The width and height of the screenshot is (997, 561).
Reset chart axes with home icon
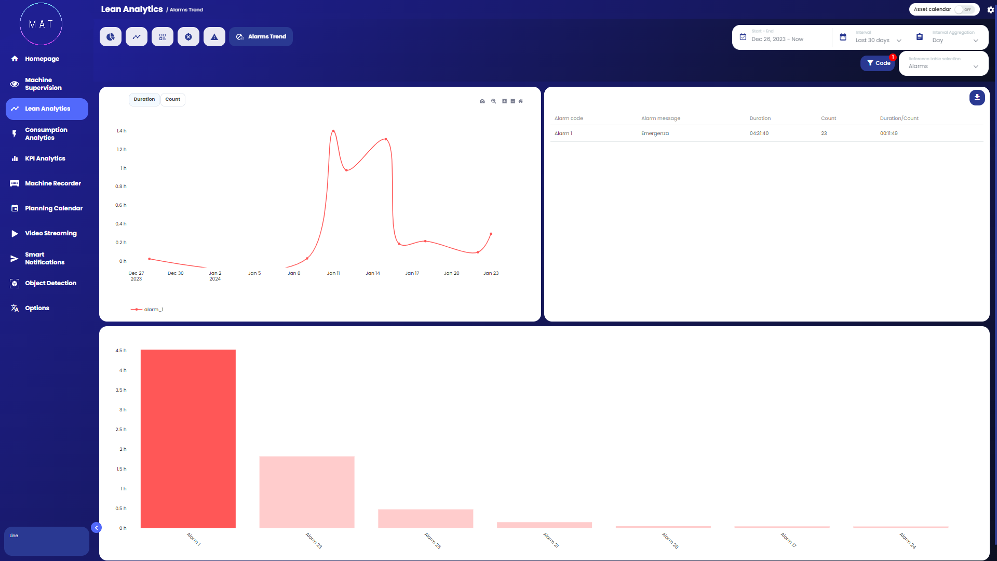521,101
